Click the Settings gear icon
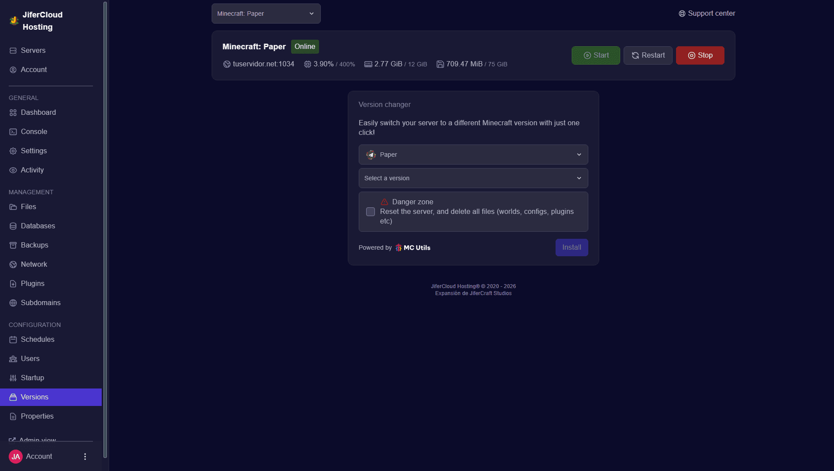 tap(13, 151)
